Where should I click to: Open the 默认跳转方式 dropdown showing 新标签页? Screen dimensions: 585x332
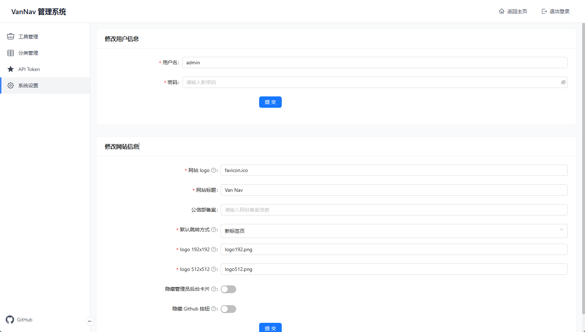click(x=394, y=231)
